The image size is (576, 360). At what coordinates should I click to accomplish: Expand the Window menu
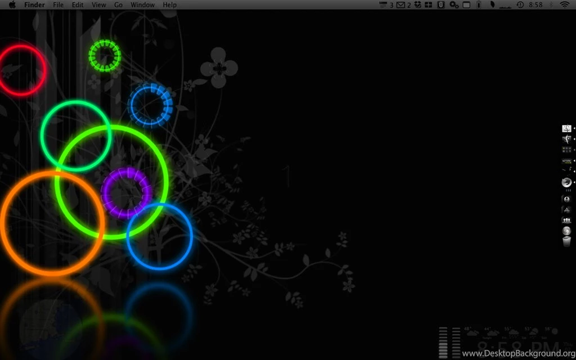tap(142, 5)
